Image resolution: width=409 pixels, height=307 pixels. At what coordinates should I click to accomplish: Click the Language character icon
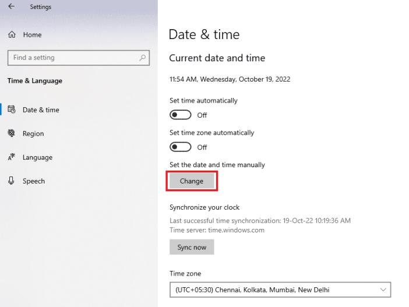[12, 157]
